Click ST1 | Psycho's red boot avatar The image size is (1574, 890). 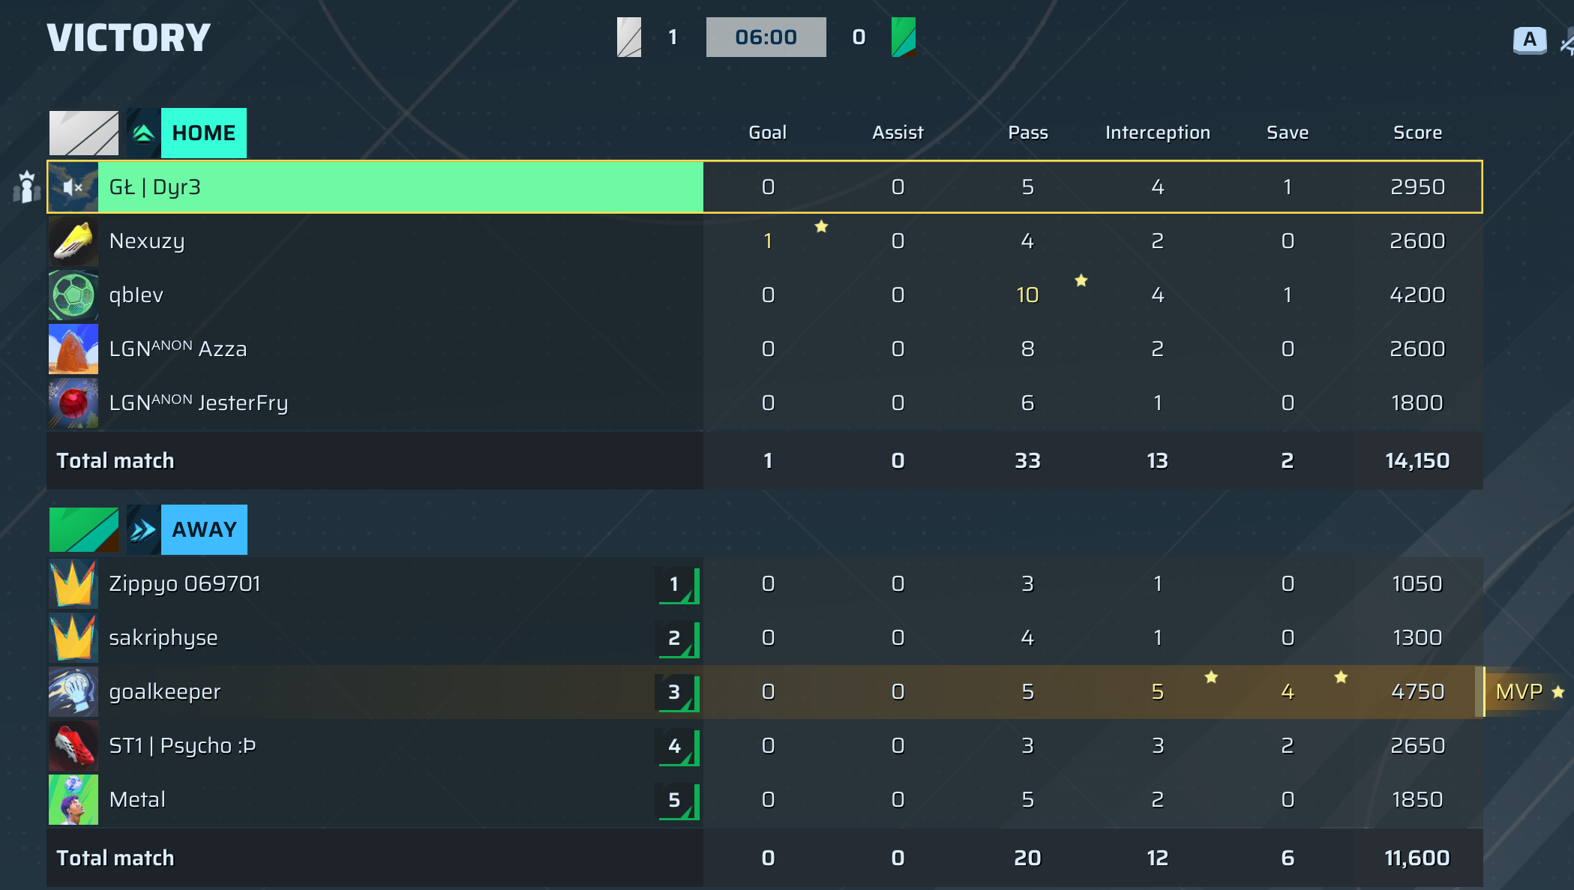tap(73, 745)
